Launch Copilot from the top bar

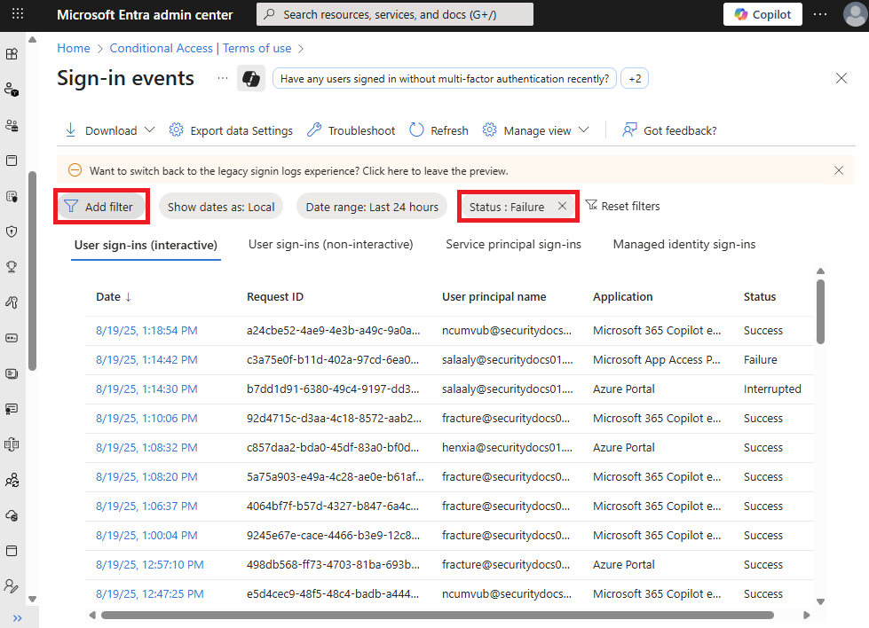(x=762, y=14)
